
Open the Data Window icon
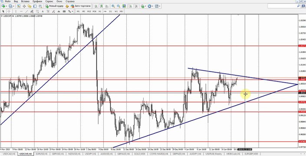coord(24,6)
